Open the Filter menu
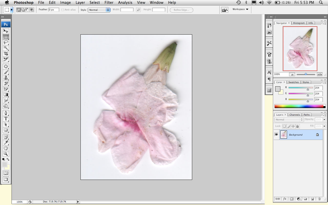Image resolution: width=328 pixels, height=205 pixels. tap(109, 3)
